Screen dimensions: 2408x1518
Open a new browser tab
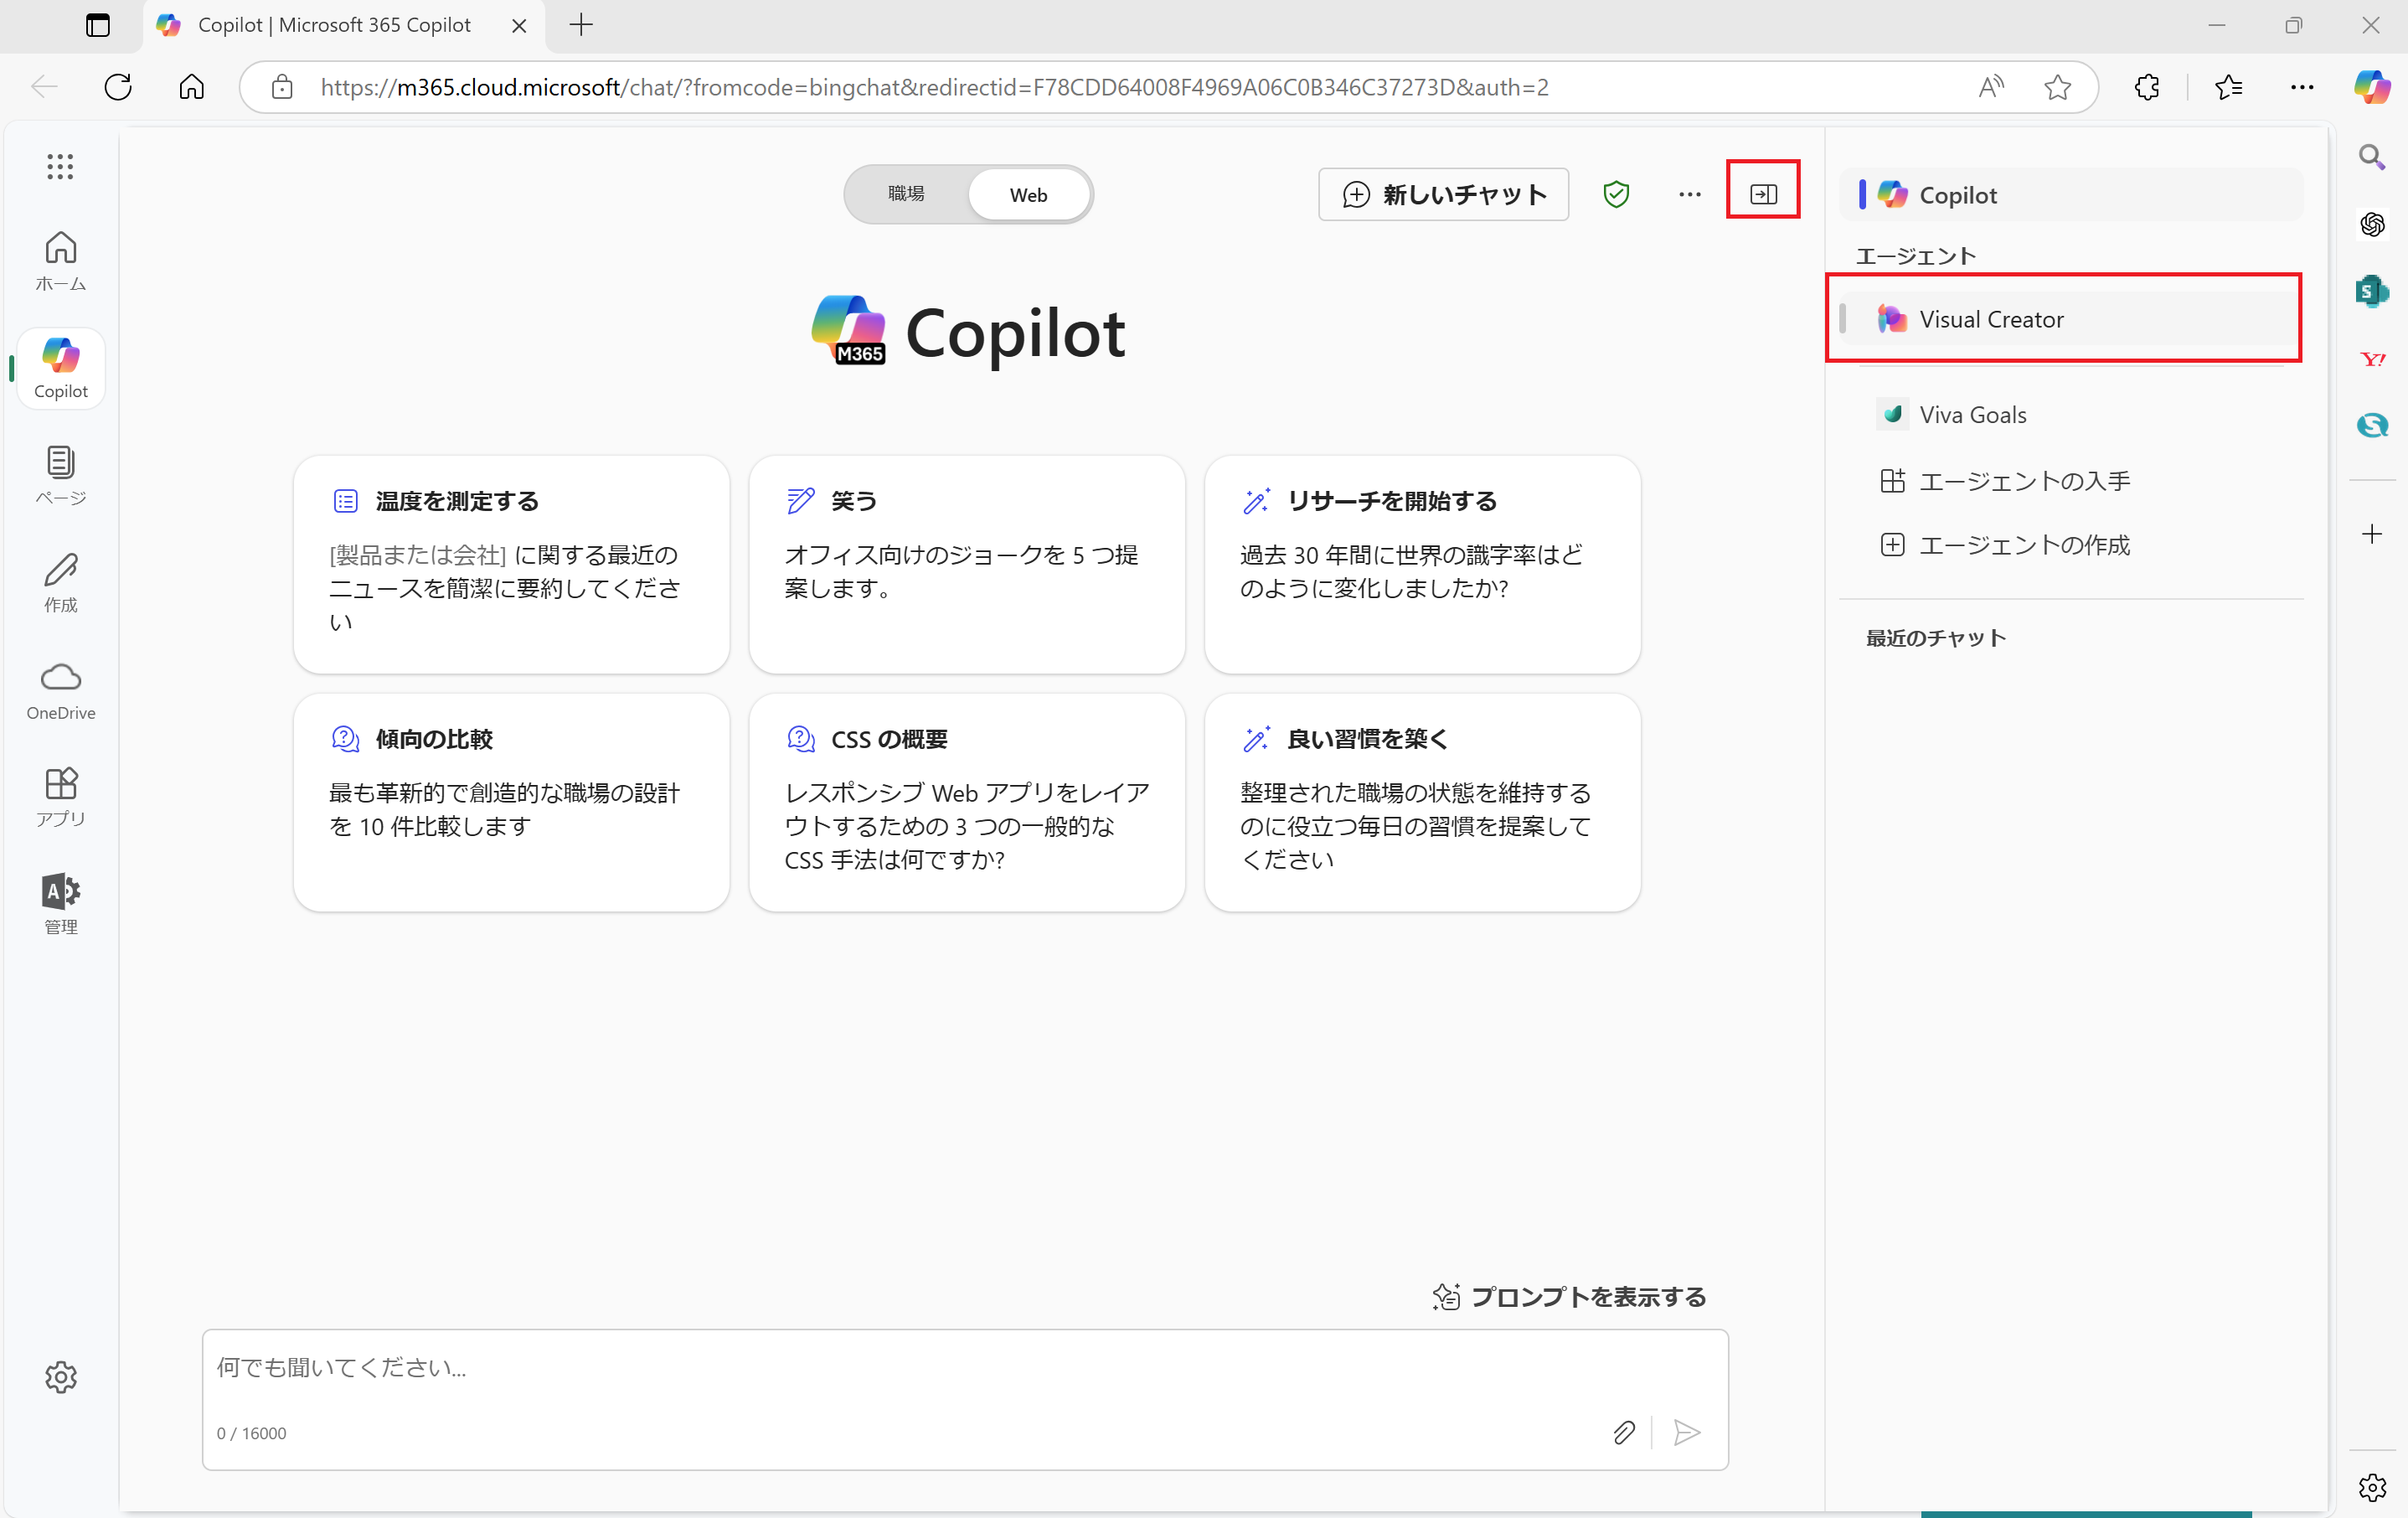tap(581, 25)
